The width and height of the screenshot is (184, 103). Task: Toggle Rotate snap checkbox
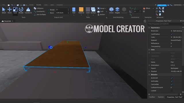coord(48,10)
